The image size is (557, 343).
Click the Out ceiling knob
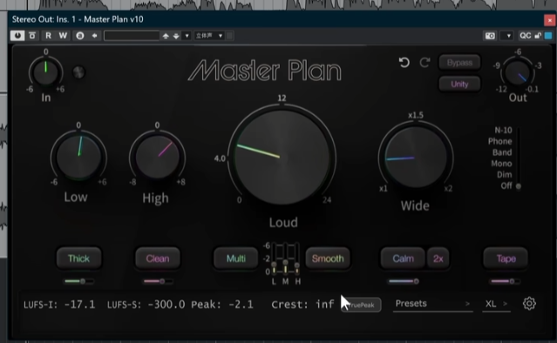pos(517,73)
